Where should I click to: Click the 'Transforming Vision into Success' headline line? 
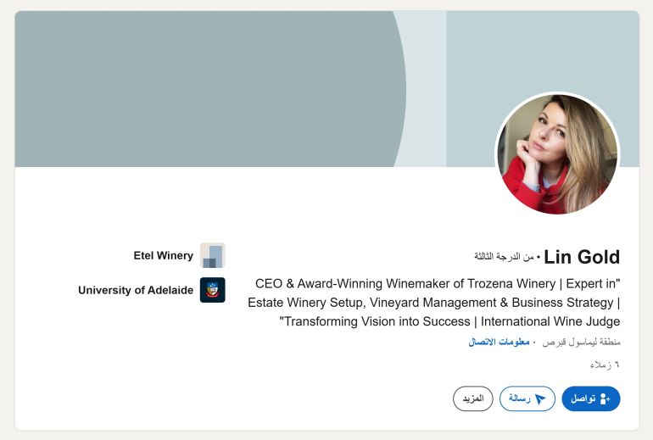tap(449, 321)
